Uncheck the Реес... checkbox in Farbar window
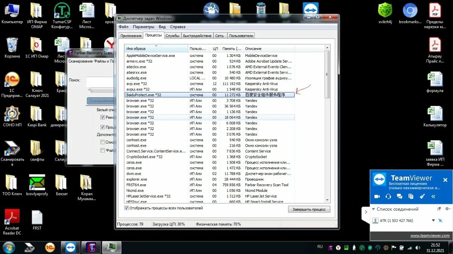Image resolution: width=453 pixels, height=254 pixels. click(103, 117)
